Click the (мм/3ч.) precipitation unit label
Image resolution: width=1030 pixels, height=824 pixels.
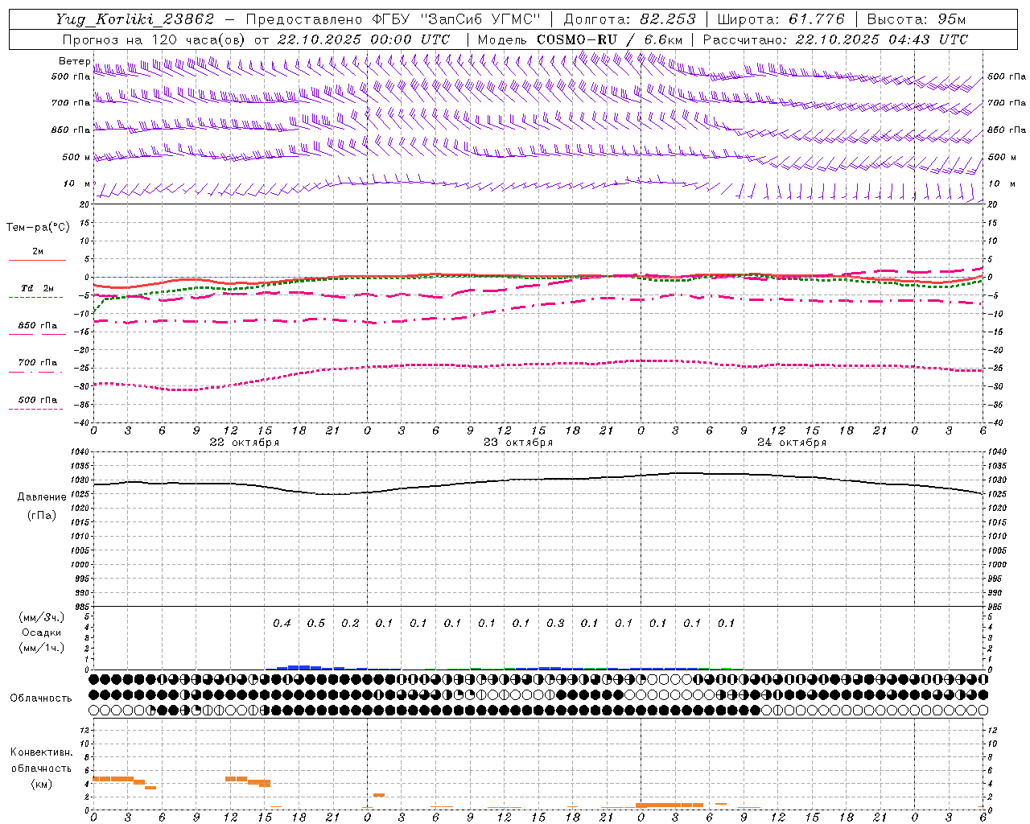(x=42, y=617)
